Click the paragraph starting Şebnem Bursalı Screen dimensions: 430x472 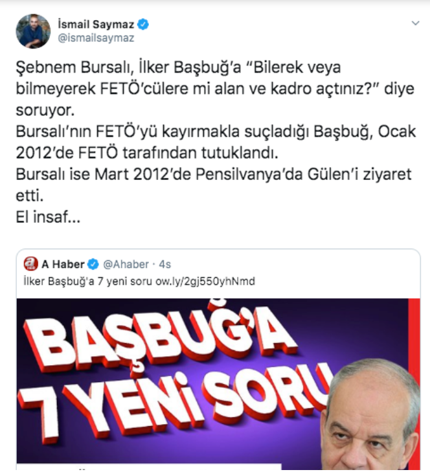[215, 88]
